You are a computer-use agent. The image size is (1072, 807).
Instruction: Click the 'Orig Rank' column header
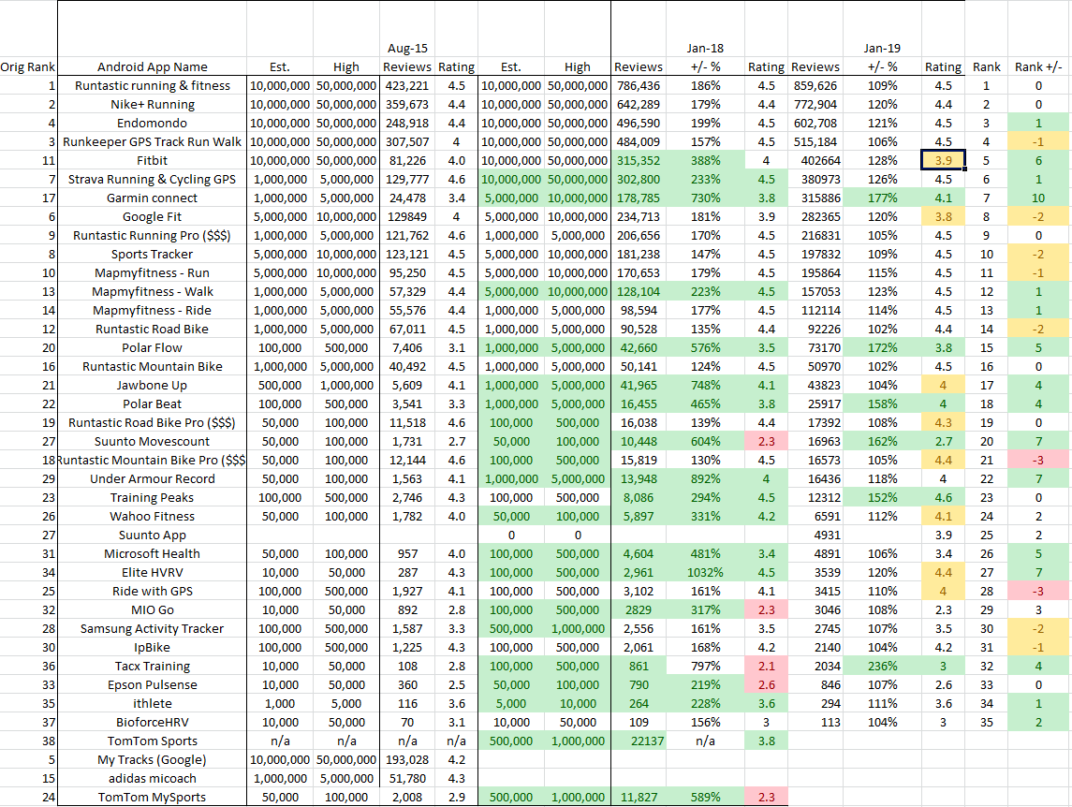26,66
